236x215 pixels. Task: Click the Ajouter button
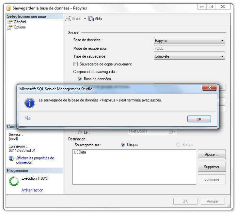[x=211, y=154]
